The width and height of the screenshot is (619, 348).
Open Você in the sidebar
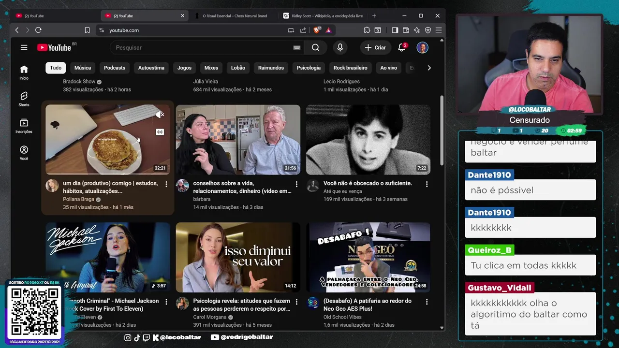coord(24,153)
